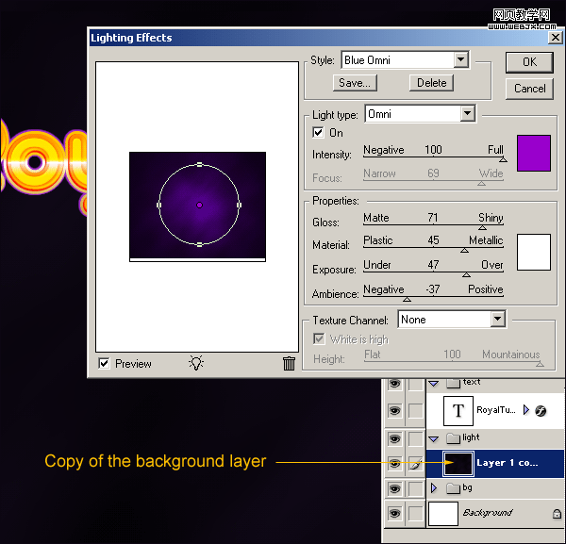This screenshot has height=544, width=566.
Task: Click the Intensity slider handle
Action: tap(503, 159)
